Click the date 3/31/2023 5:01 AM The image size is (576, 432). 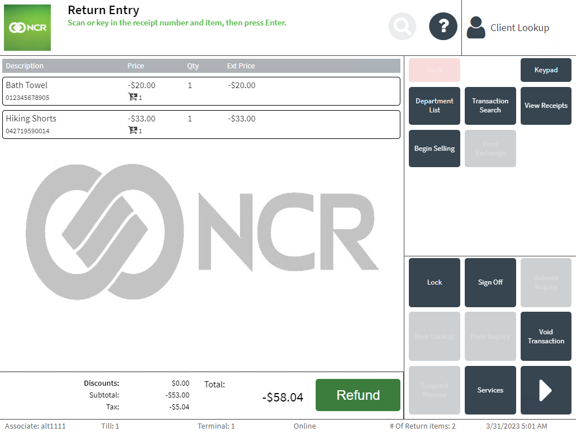click(x=517, y=426)
